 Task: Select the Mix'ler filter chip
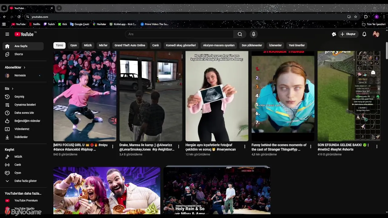tap(103, 45)
